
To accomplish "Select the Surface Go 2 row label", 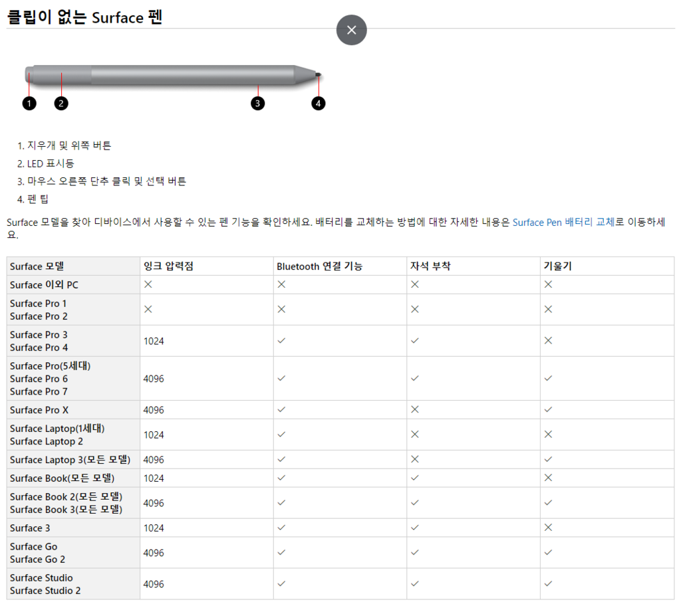I will (x=37, y=559).
